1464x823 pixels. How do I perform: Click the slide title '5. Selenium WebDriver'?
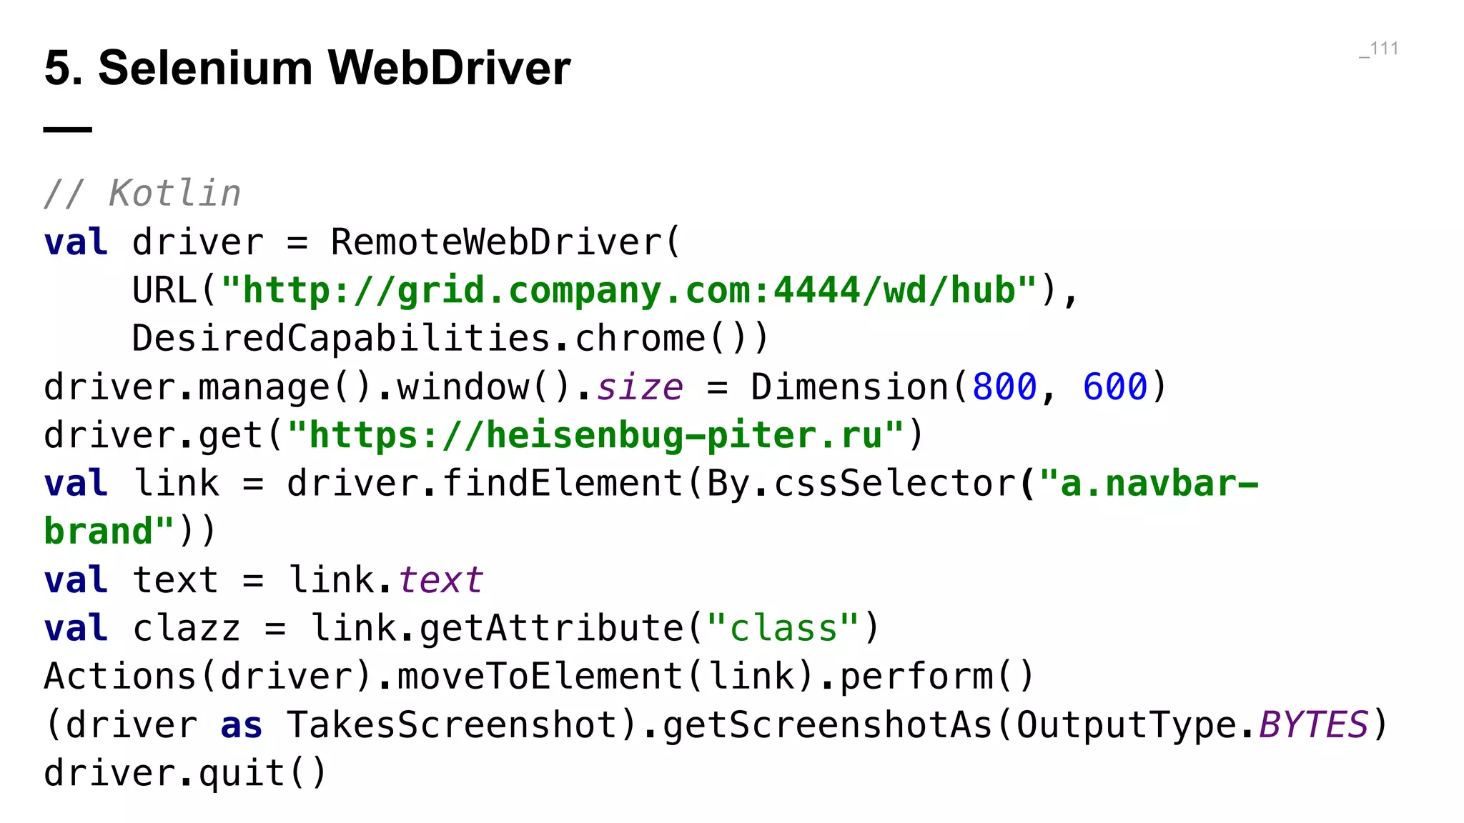pyautogui.click(x=307, y=68)
